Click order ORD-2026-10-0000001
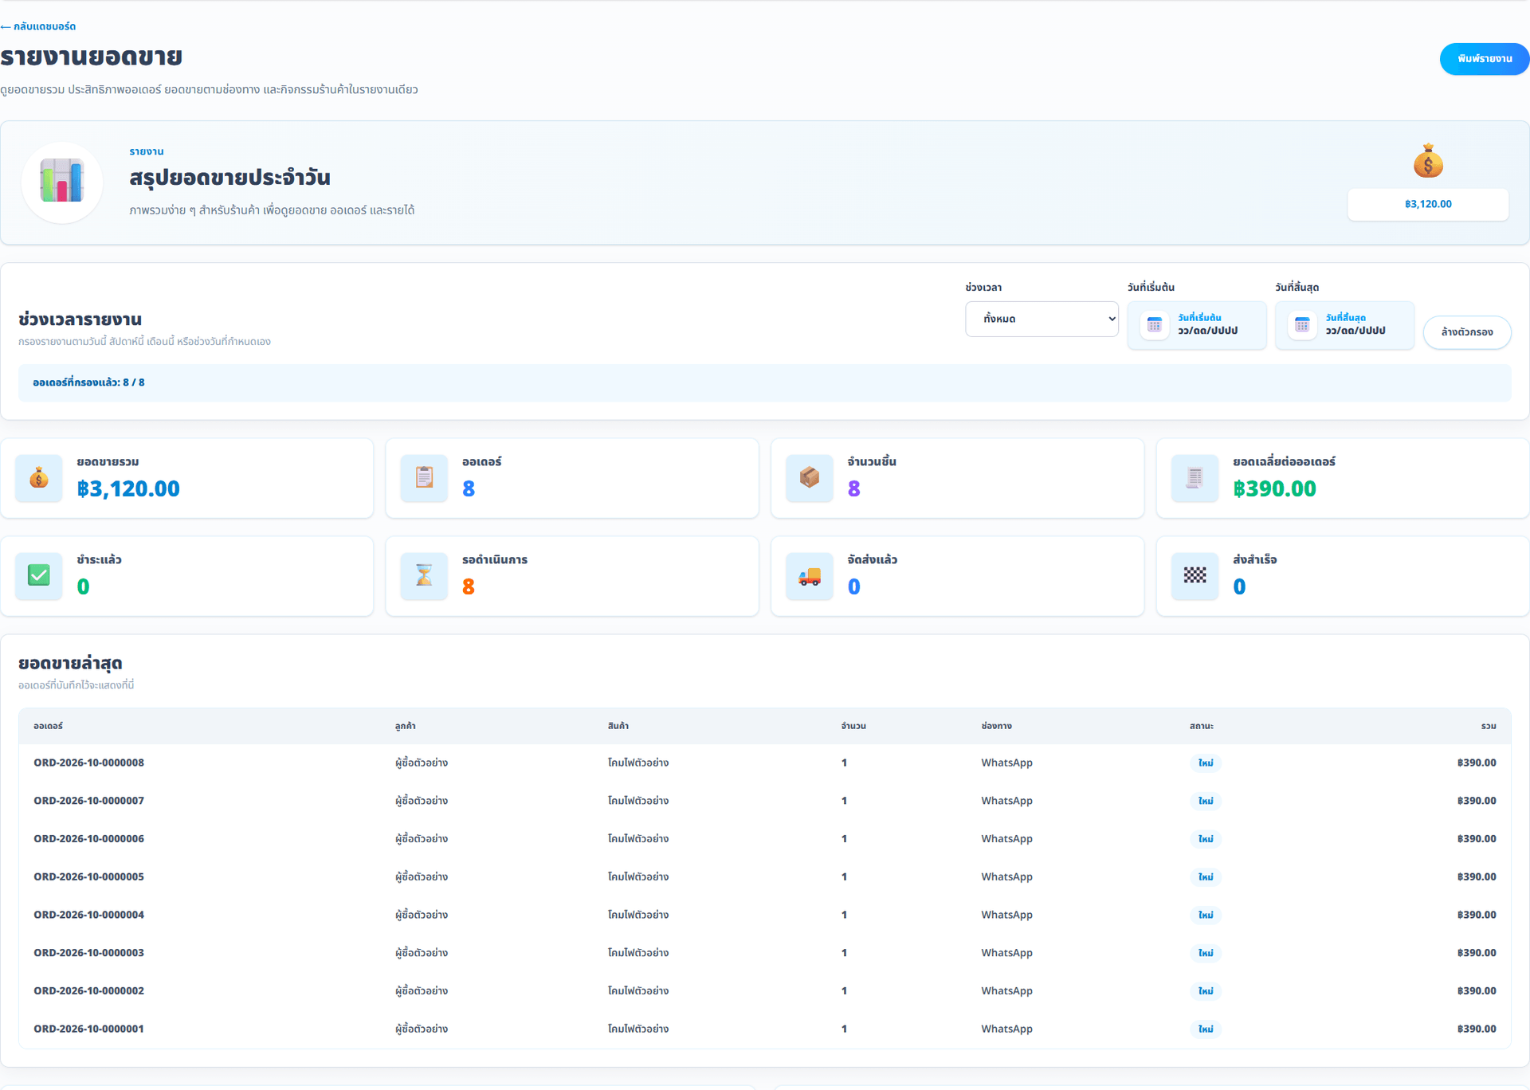 pos(88,1029)
